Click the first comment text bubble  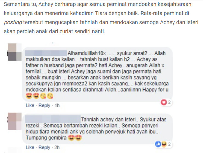point(97,74)
